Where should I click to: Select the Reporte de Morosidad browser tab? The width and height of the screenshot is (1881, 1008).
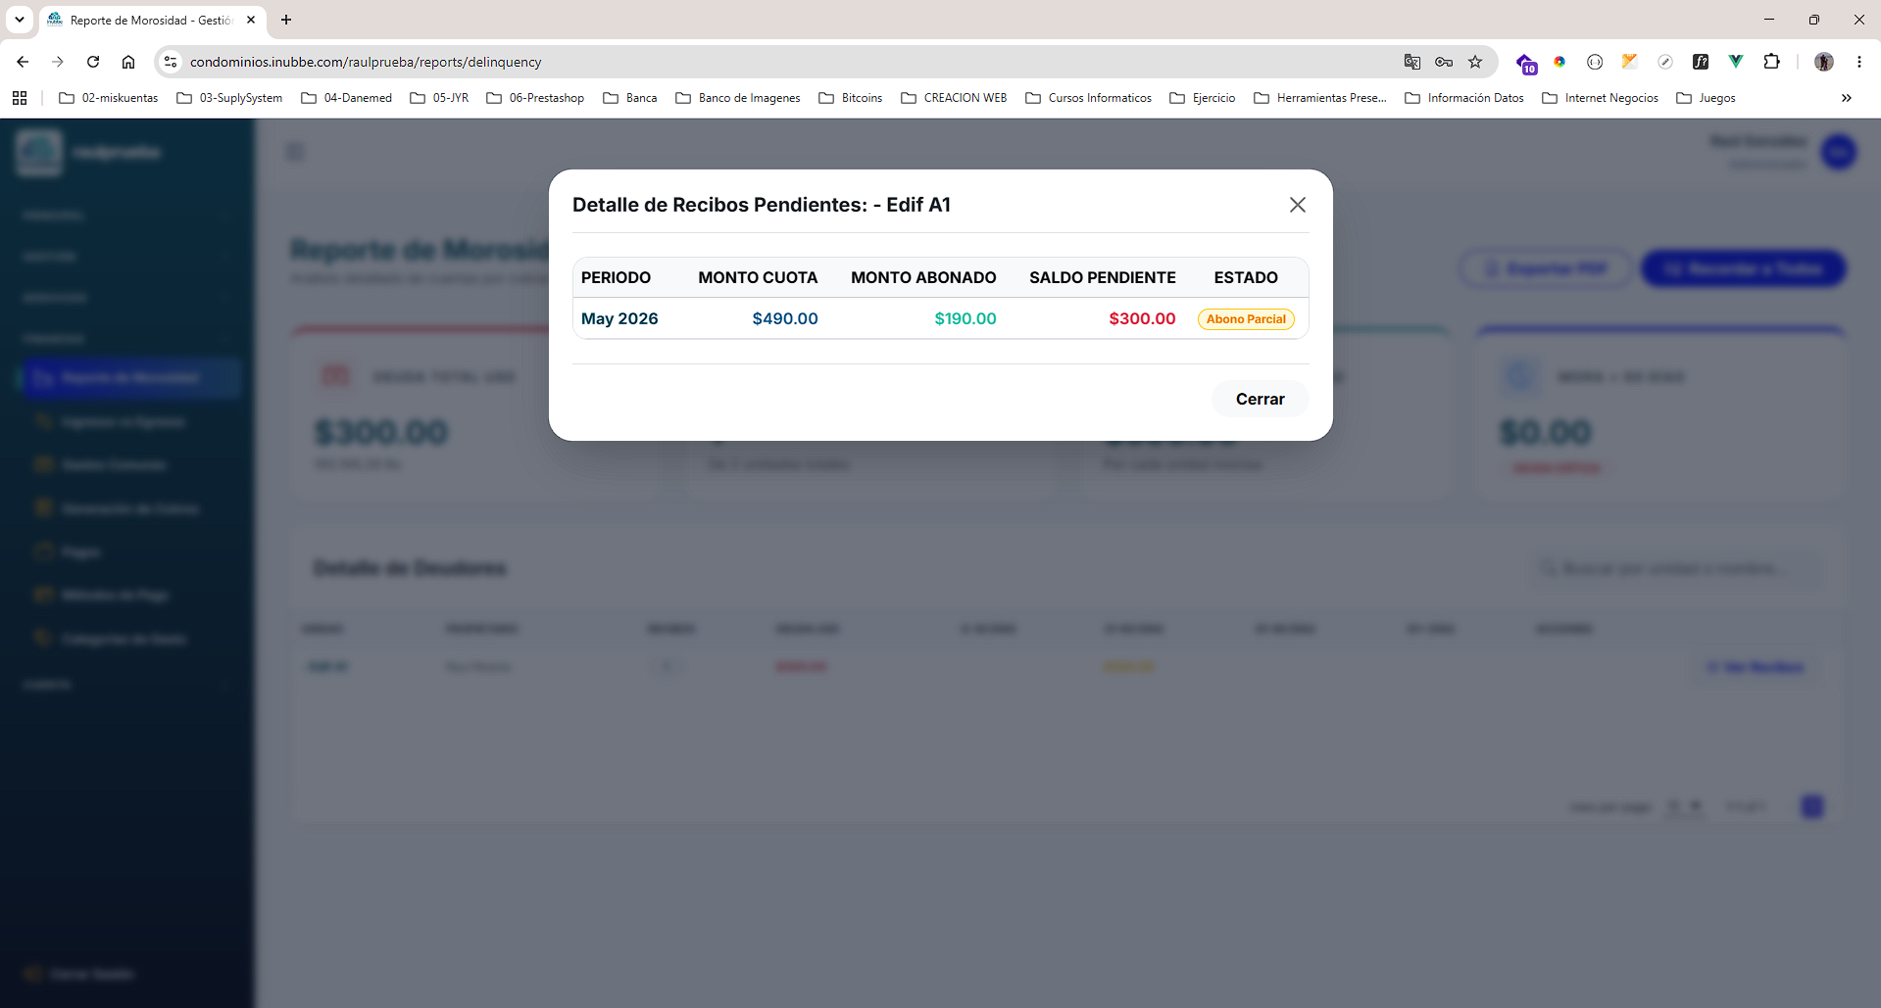pyautogui.click(x=152, y=20)
